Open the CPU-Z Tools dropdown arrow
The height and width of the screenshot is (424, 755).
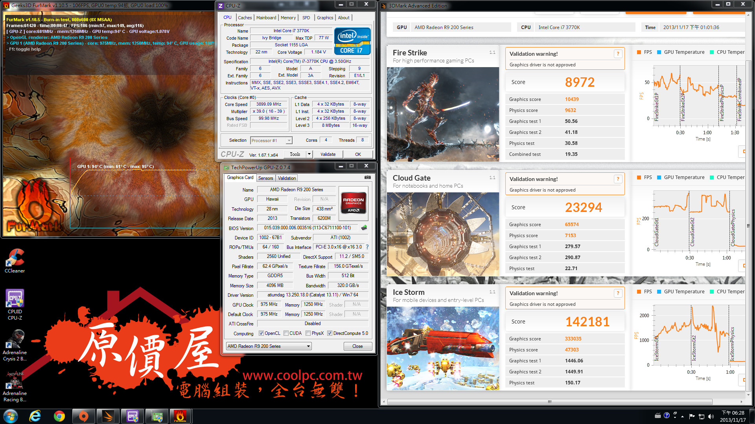pos(309,154)
